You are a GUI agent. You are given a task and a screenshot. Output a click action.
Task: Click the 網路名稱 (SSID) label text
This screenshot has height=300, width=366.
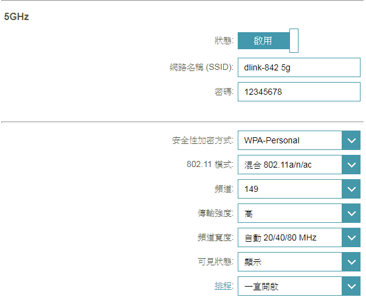[x=201, y=67]
